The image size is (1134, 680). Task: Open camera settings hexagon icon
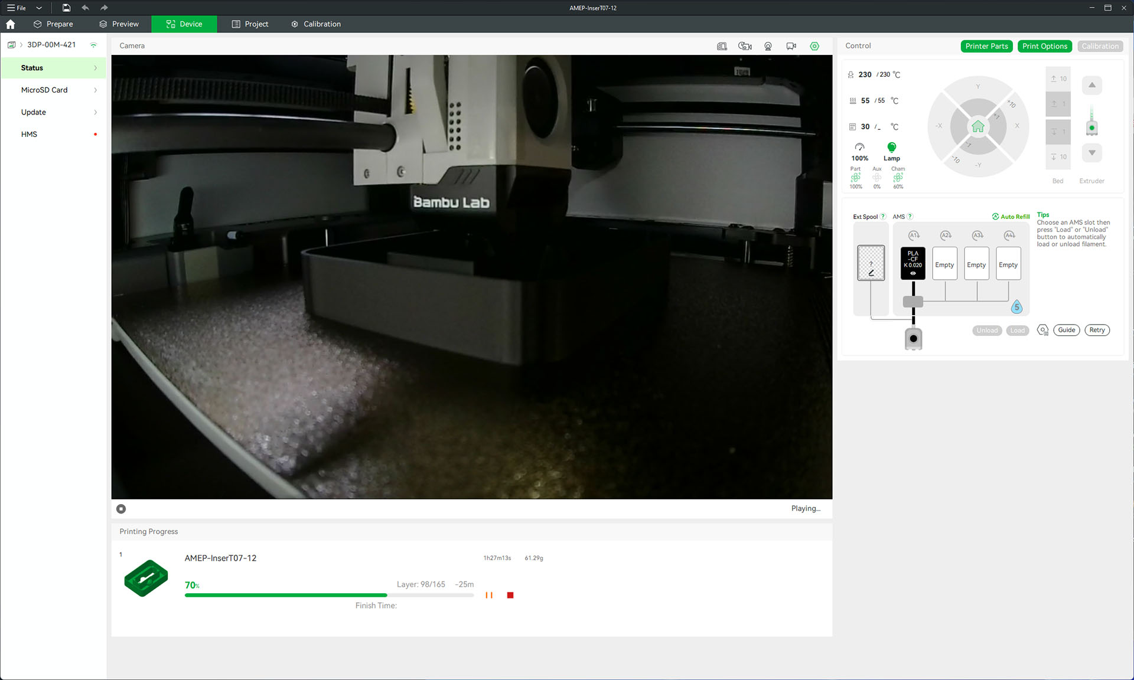coord(814,46)
